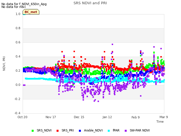Image resolution: width=181 pixels, height=136 pixels.
Task: Click the Dec 15 axis tick label
Action: point(79,117)
